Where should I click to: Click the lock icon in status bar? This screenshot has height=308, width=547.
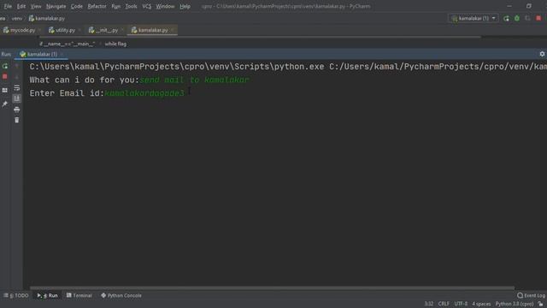tap(540, 304)
